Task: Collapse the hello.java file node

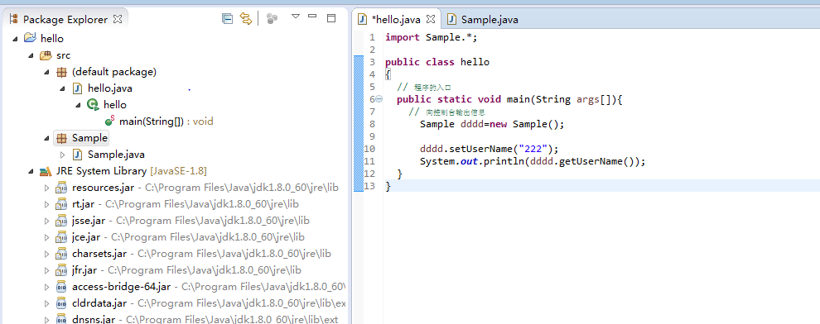Action: 62,88
